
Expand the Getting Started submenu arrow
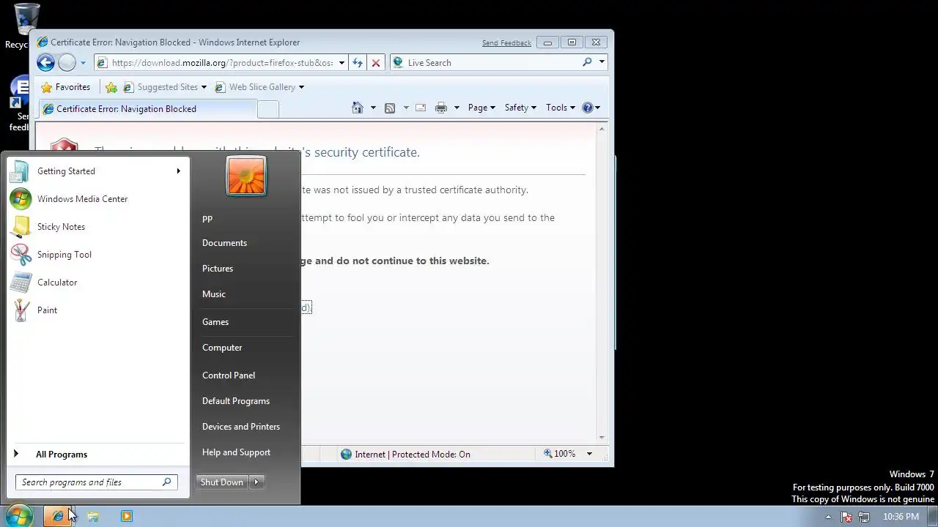[x=178, y=171]
